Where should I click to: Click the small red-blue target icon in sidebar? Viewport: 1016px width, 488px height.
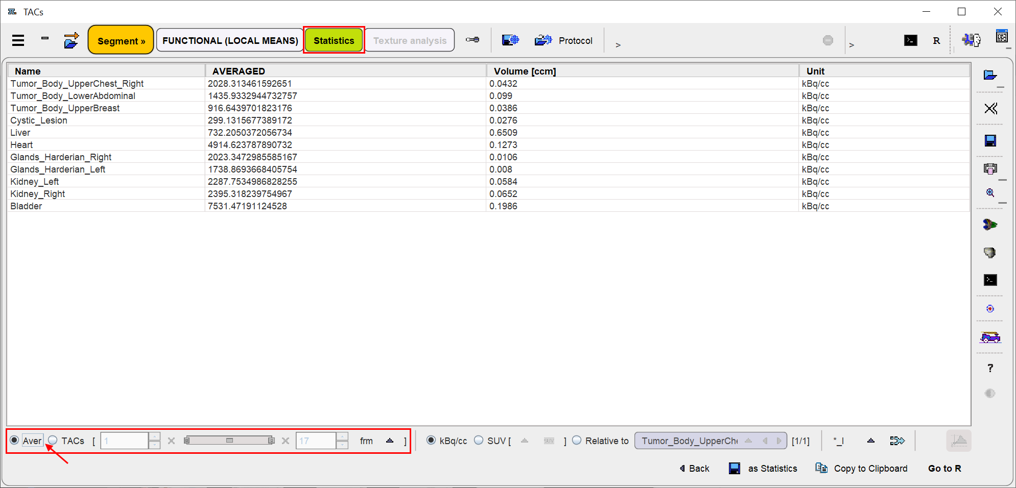pos(990,309)
